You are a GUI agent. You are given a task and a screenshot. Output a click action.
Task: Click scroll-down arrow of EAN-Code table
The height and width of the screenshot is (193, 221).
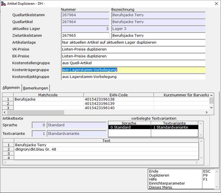[211, 108]
